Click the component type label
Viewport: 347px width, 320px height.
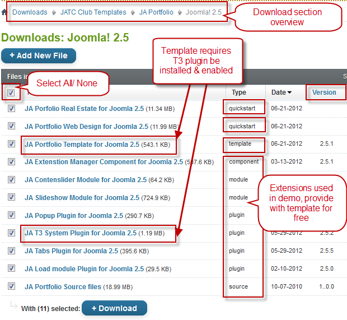coord(243,162)
